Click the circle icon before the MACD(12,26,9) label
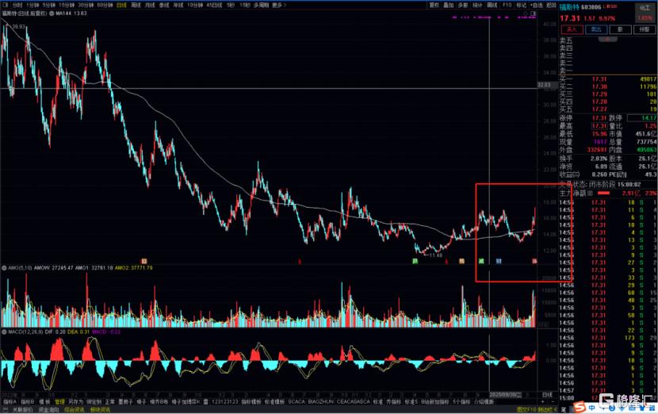This screenshot has height=414, width=658. [x=4, y=332]
